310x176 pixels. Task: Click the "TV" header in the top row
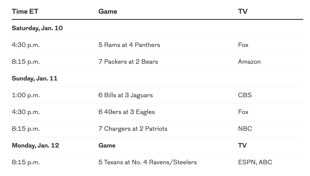click(x=242, y=11)
